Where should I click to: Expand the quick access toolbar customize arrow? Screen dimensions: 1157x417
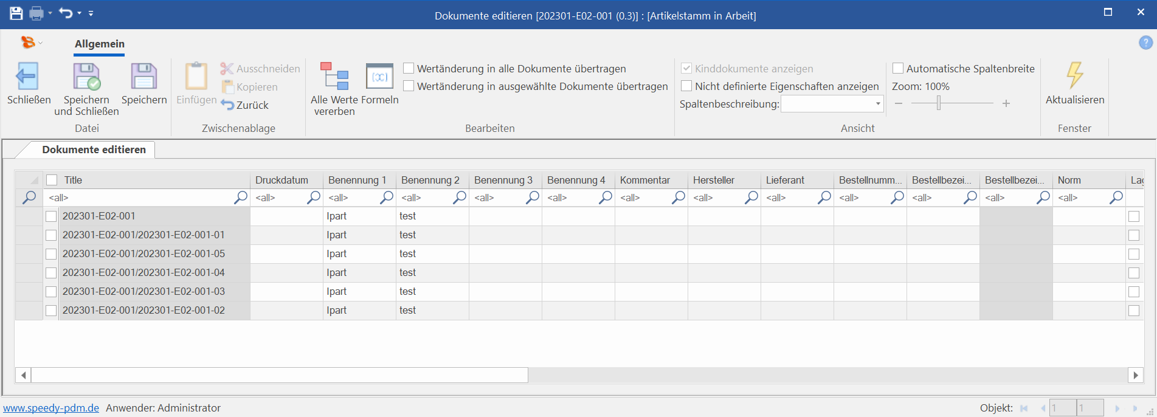coord(91,13)
